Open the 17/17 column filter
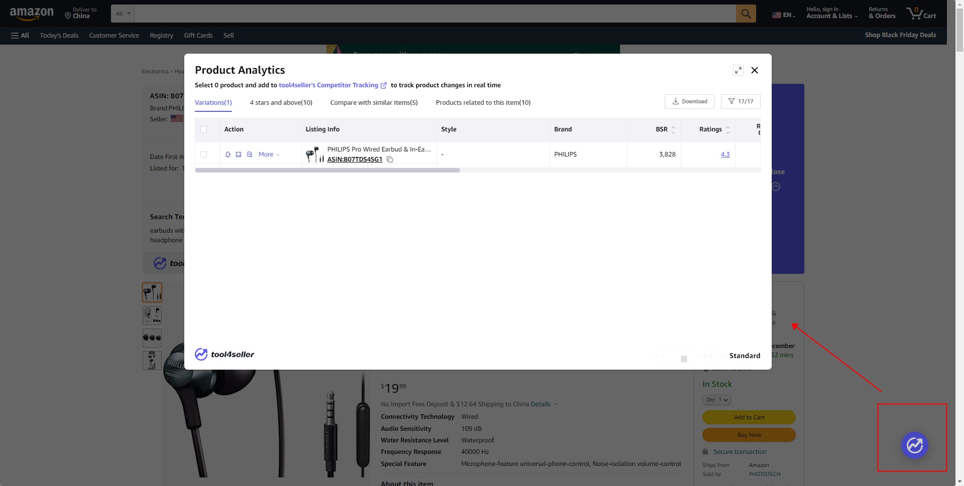Viewport: 964px width, 486px height. [741, 101]
